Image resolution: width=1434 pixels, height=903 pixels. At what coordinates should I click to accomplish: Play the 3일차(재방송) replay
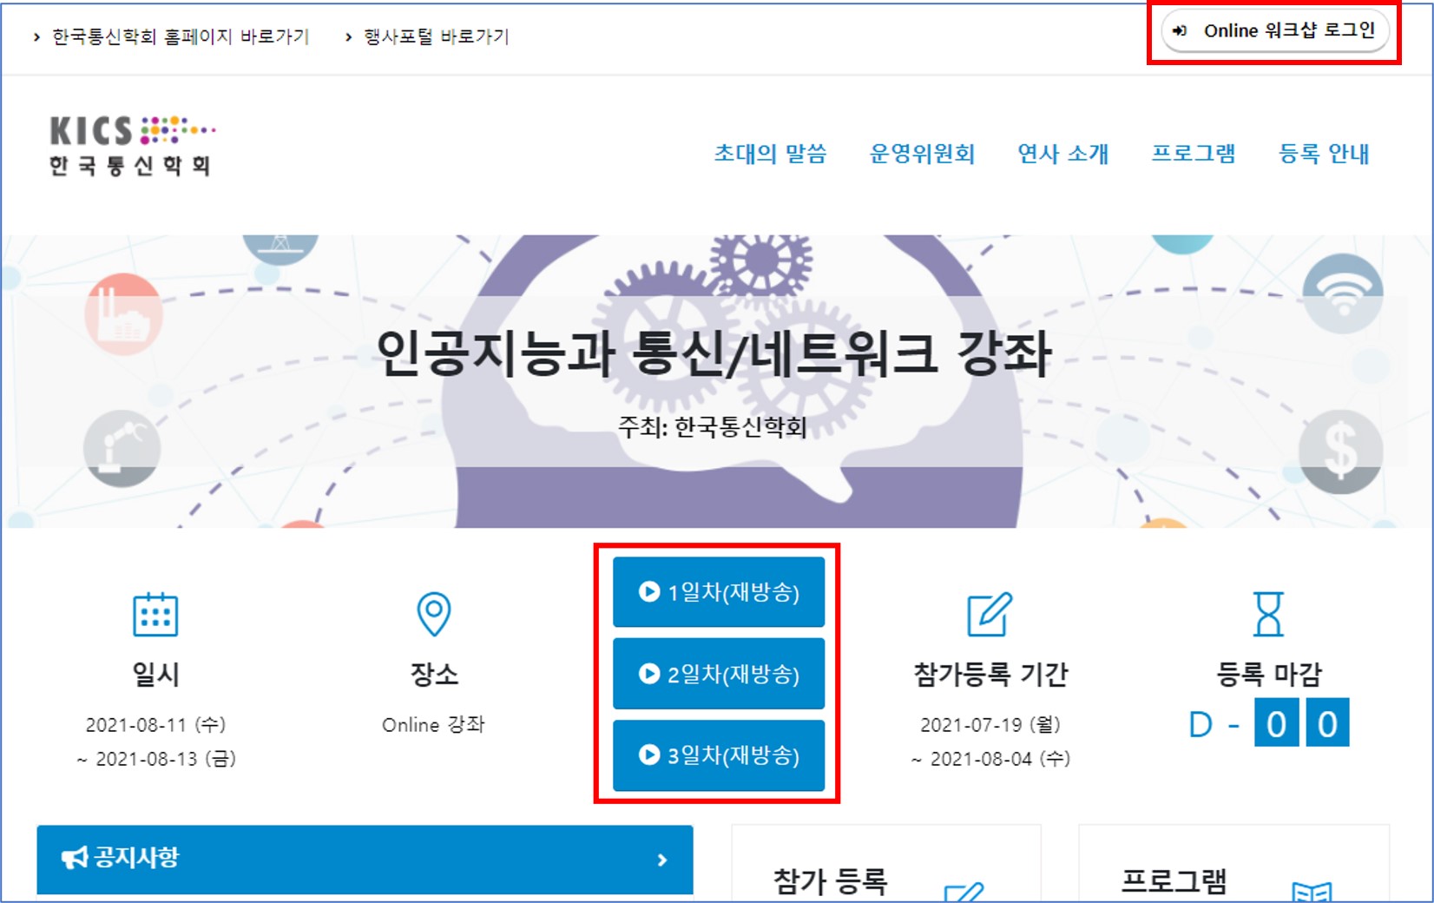click(719, 755)
